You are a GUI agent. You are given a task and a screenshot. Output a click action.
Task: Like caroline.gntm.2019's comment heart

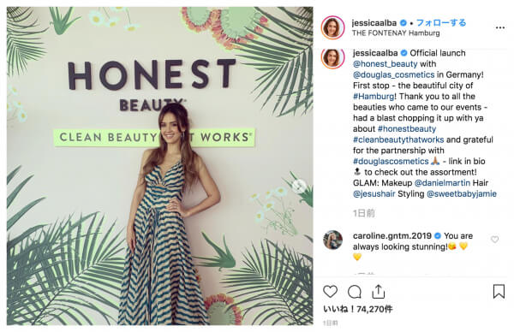494,240
